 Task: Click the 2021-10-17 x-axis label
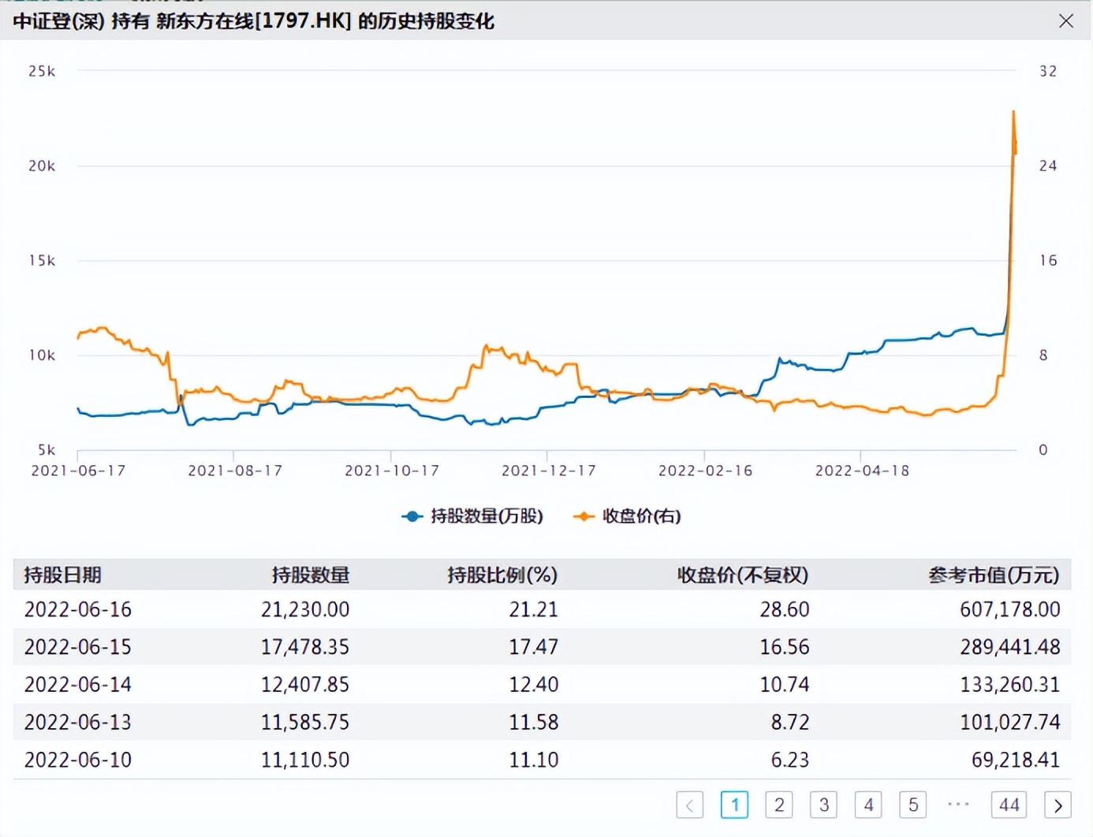[392, 471]
